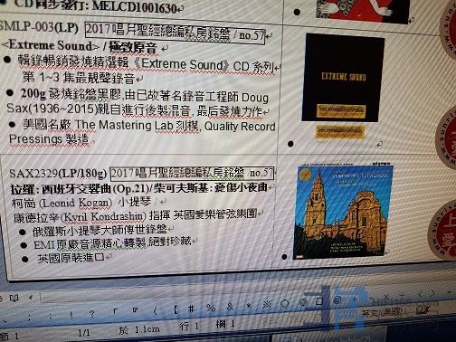Screen dimensions: 456x342
Task: Select the Extreme Sound album cover image
Action: point(342,78)
